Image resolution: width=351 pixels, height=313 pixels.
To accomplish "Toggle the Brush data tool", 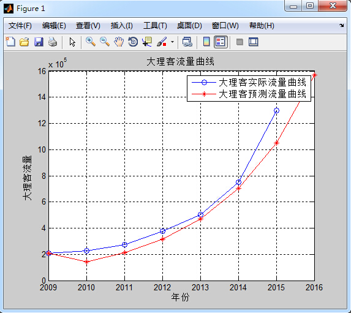I will (162, 42).
